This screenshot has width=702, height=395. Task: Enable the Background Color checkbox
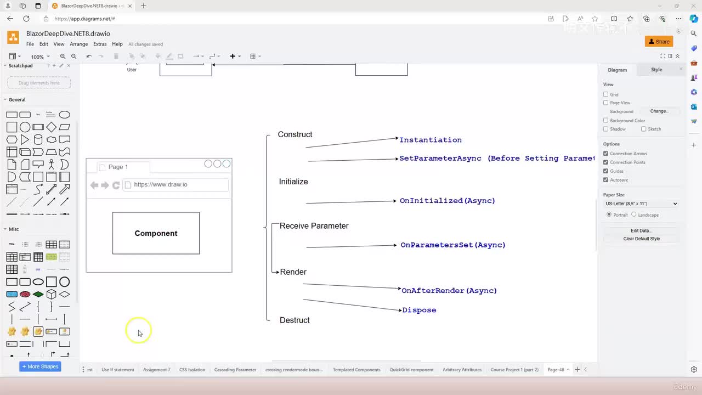tap(605, 121)
